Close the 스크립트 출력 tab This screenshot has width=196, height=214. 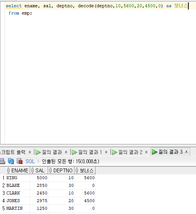pyautogui.click(x=30, y=152)
